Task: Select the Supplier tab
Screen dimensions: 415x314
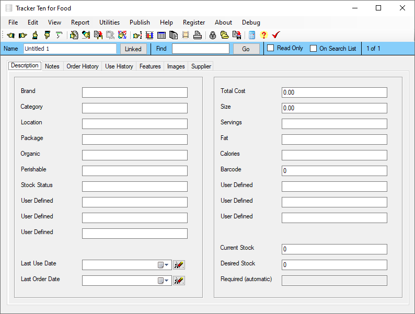Action: (x=201, y=66)
